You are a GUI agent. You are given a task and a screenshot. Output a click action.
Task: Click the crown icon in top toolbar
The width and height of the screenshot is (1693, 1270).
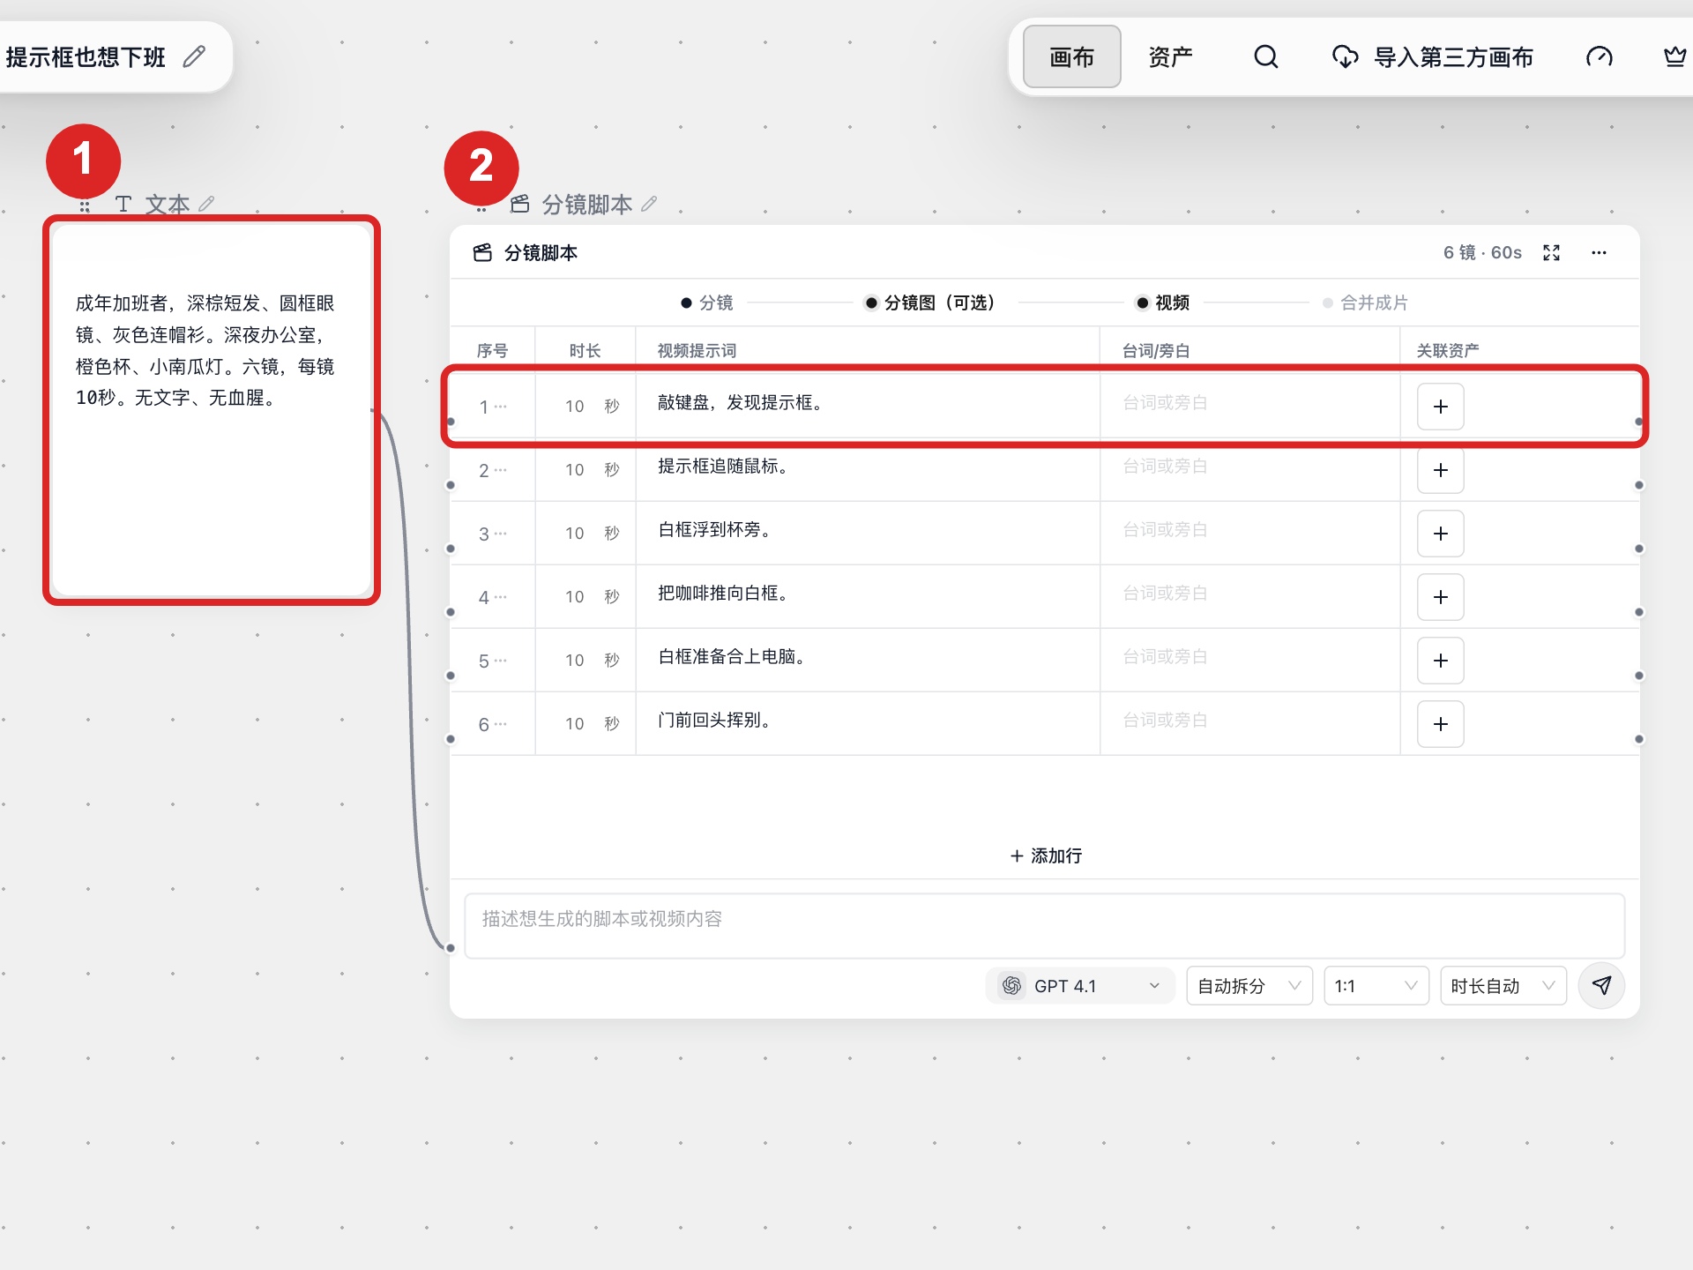(1674, 57)
